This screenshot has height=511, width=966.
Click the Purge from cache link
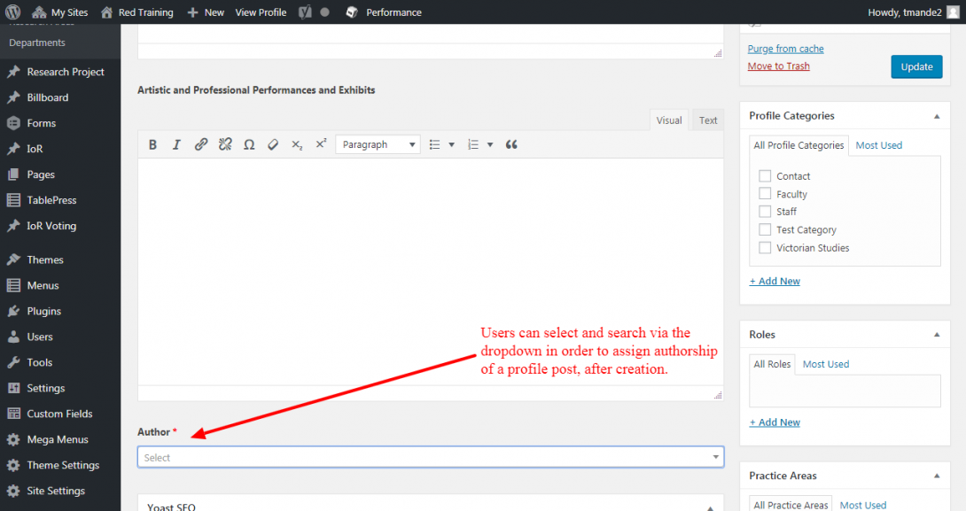pyautogui.click(x=785, y=48)
